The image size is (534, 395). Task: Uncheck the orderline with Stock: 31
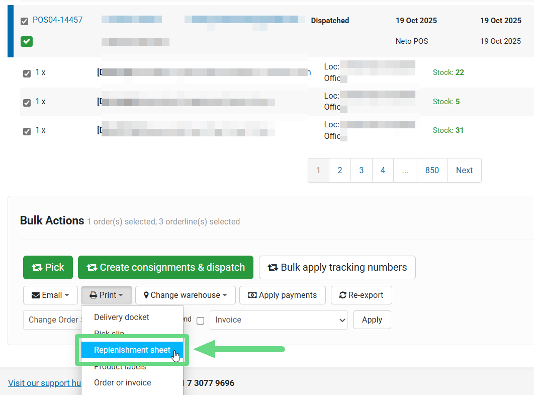27,131
